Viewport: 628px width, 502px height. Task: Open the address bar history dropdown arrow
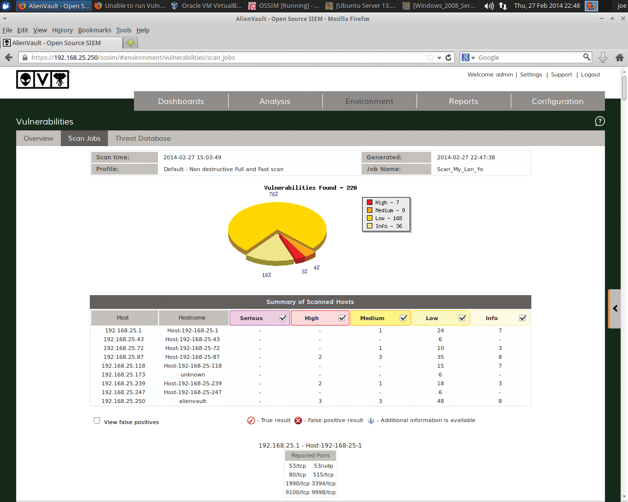pos(440,58)
